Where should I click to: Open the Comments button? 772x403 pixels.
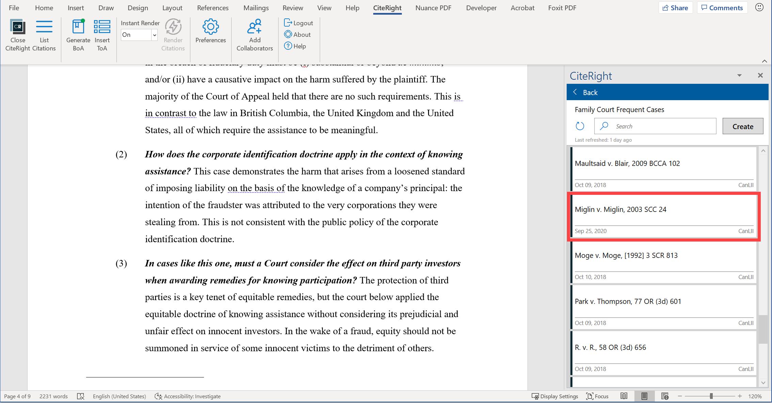pyautogui.click(x=722, y=8)
